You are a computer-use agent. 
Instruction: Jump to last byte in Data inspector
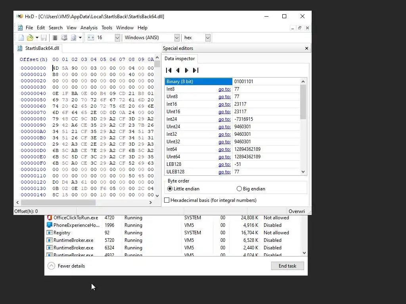point(196,70)
